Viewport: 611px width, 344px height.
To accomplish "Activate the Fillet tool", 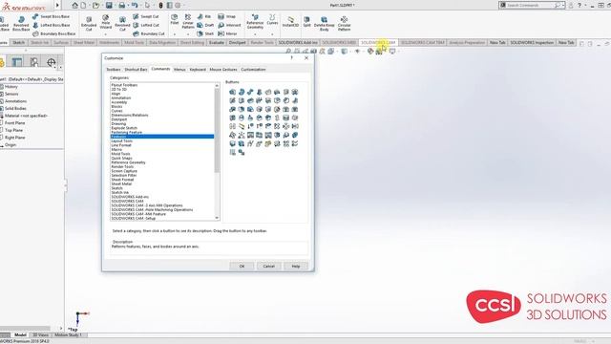I will point(174,19).
